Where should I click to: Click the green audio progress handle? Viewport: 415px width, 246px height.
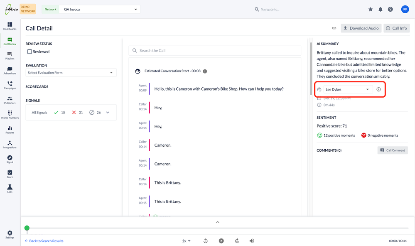click(x=27, y=228)
